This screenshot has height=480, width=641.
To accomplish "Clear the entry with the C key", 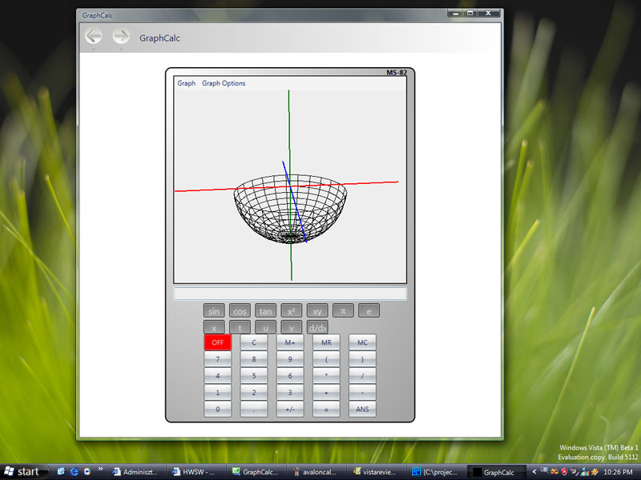I will click(254, 342).
